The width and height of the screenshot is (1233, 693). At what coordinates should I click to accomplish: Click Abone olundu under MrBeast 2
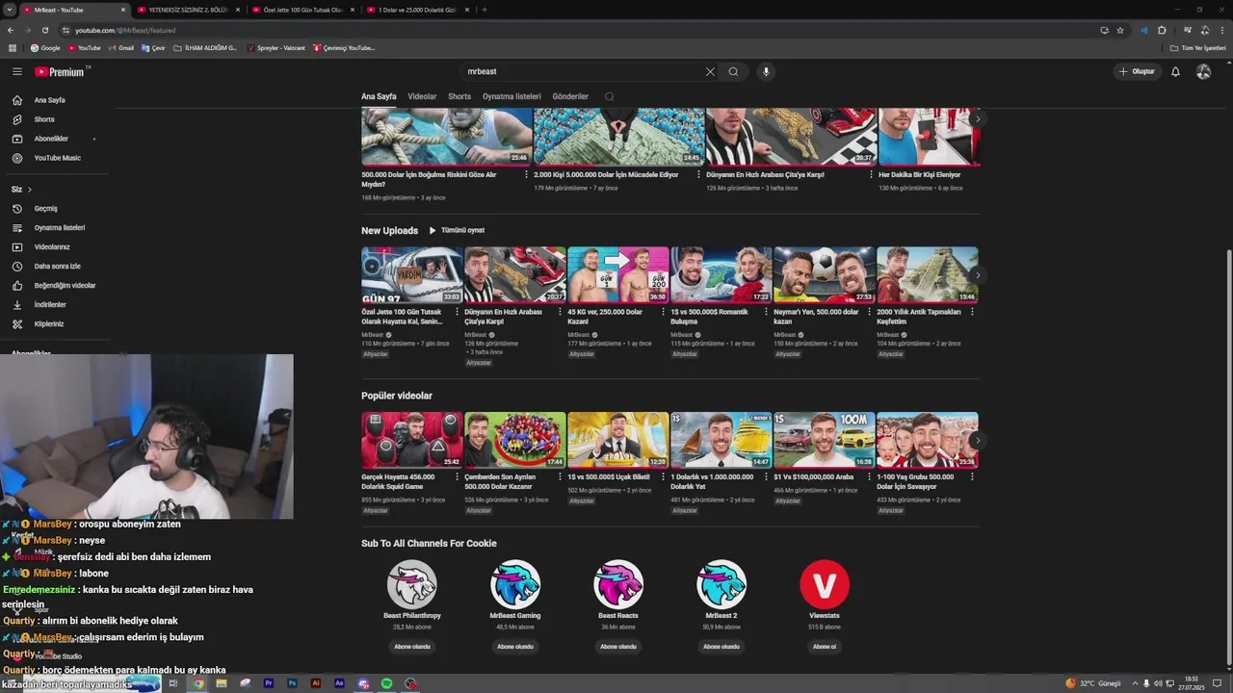[x=721, y=647]
